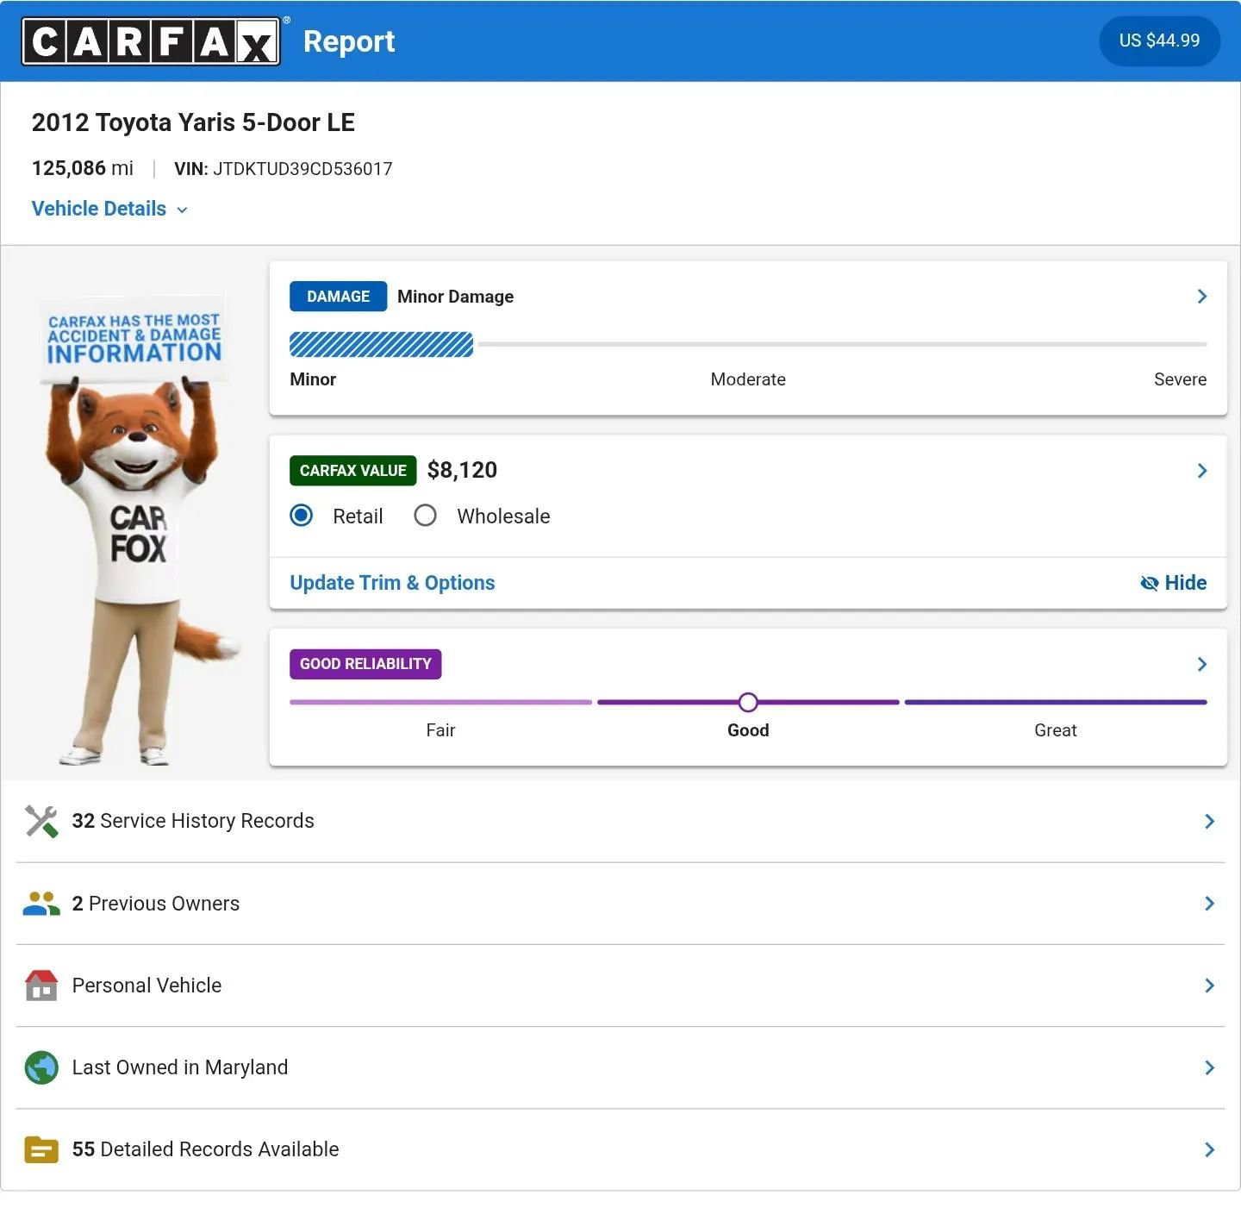1241x1208 pixels.
Task: Click the VIN number JTDKTUD39CD536017
Action: 302,169
